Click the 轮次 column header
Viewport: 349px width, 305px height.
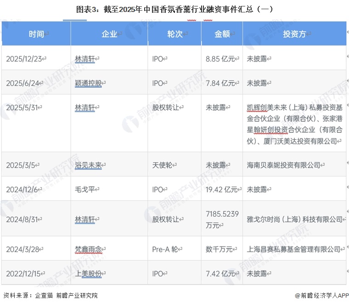(174, 34)
